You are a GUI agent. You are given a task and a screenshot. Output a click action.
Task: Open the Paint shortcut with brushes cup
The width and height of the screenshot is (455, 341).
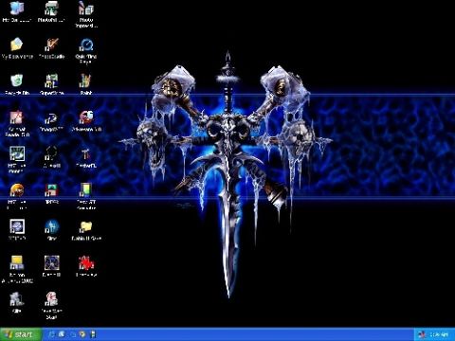tap(85, 81)
